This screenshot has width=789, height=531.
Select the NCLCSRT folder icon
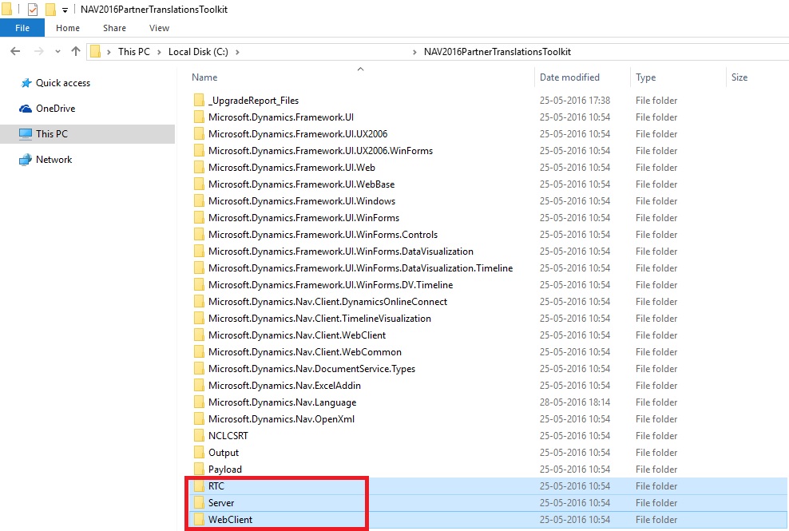point(199,436)
